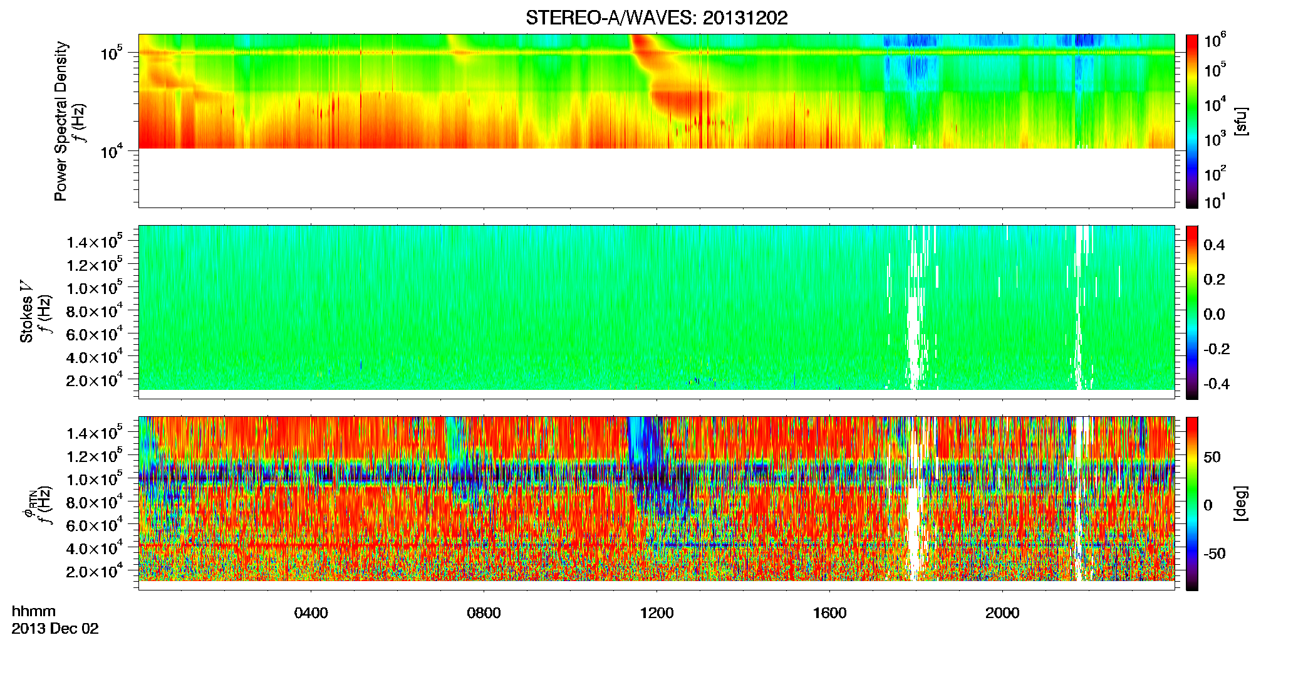
Task: Click the [deg] unit label
Action: click(1241, 503)
